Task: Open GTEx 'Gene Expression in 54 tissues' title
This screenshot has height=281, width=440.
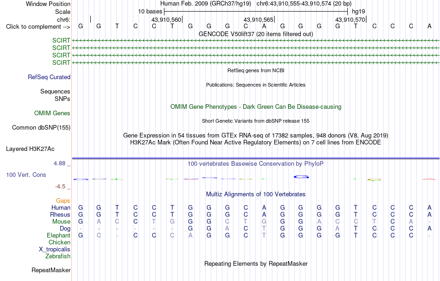Action: coord(256,136)
